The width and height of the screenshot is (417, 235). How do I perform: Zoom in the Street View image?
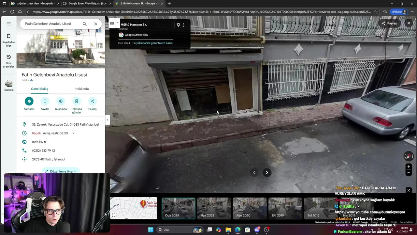coord(409,166)
